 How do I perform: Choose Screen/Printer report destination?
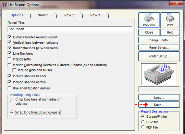tap(143, 117)
